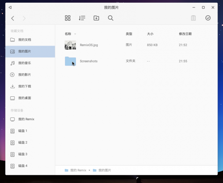Click the monitor icon beside 我的 Remix

(13, 119)
